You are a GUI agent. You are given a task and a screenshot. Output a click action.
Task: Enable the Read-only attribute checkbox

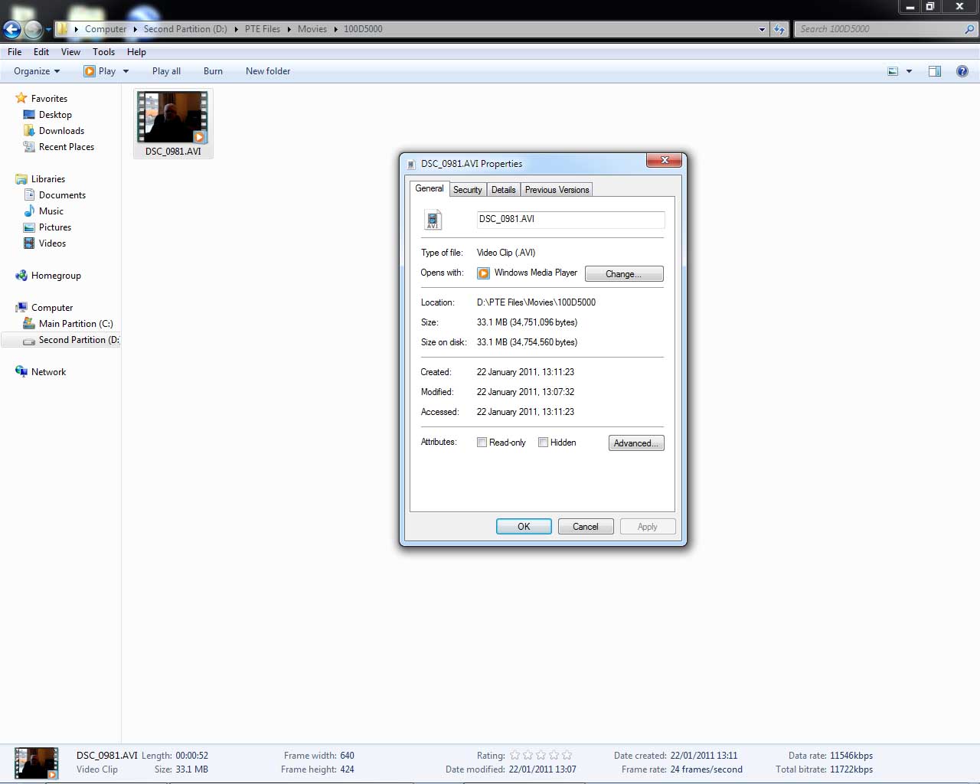coord(482,443)
